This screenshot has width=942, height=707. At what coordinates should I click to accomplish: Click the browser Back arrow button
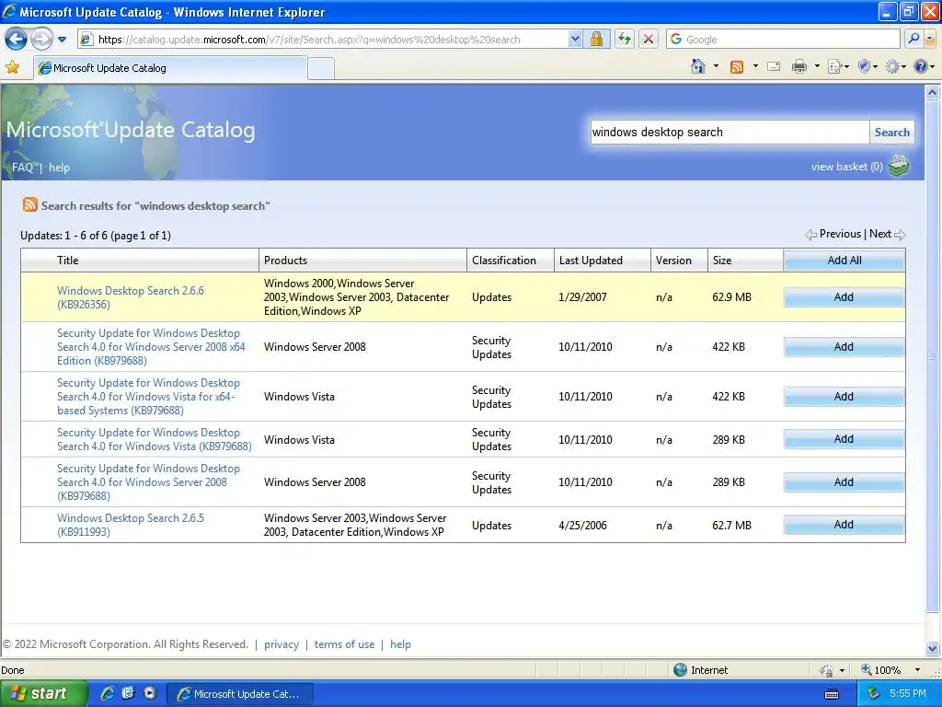click(x=16, y=40)
